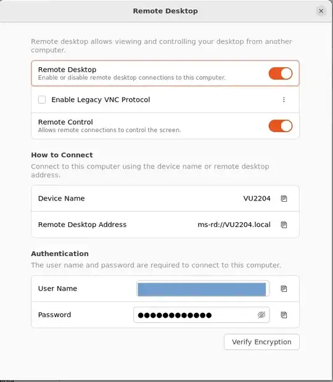Copy the User Name value
This screenshot has width=333, height=382.
[284, 289]
